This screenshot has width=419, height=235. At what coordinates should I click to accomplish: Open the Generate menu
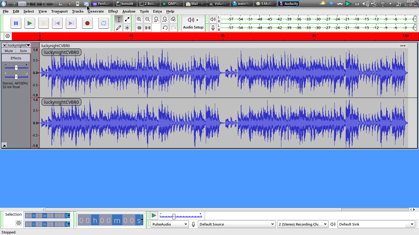tap(96, 11)
